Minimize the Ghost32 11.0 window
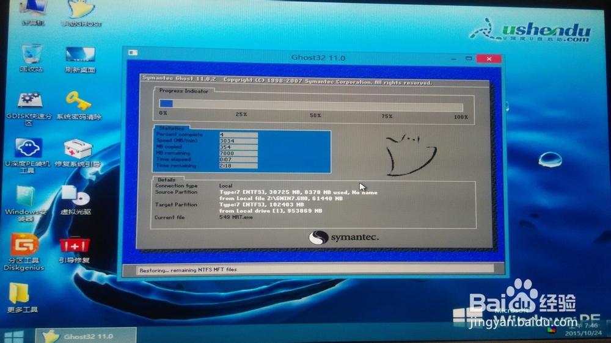 coord(453,59)
